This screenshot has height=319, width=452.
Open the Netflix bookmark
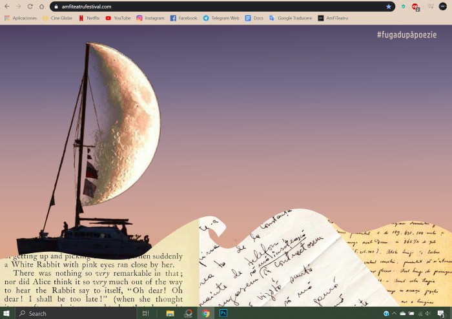pos(89,18)
